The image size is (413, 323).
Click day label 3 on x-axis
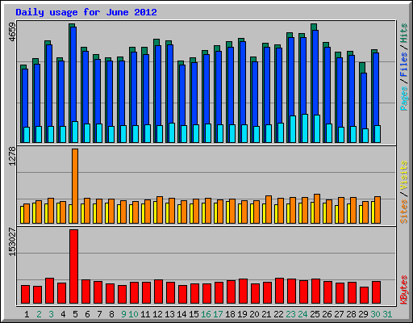[51, 314]
